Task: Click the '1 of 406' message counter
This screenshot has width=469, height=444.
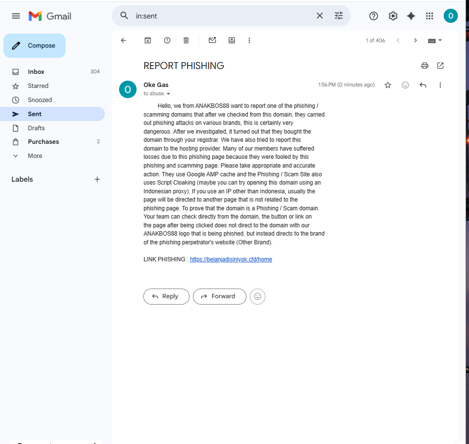Action: (x=375, y=40)
